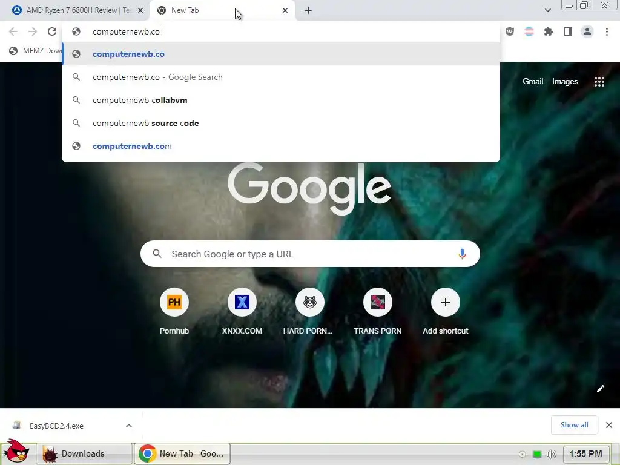Click the EasyBCD2.4.exe download file icon
Screen dimensions: 620x465
16,426
